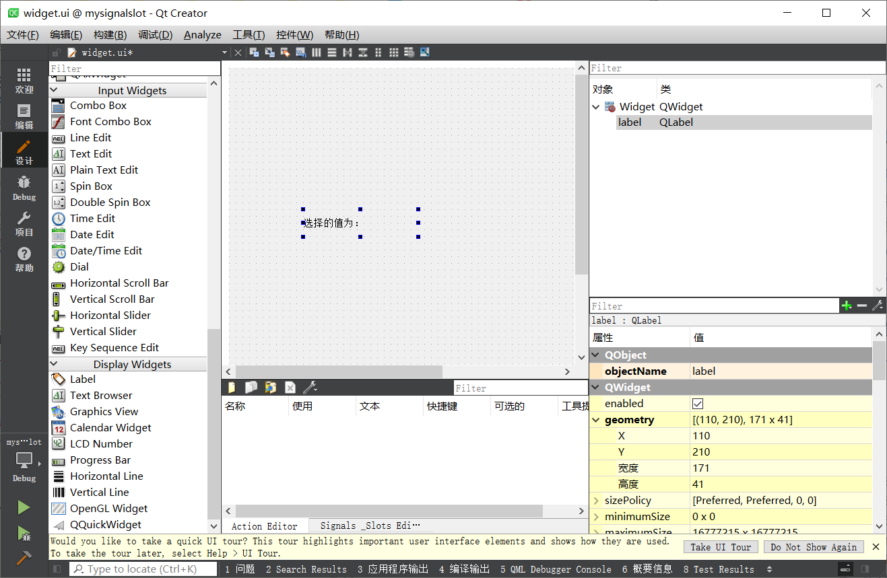Image resolution: width=887 pixels, height=578 pixels.
Task: Expand the minimumSize property
Action: coord(596,517)
